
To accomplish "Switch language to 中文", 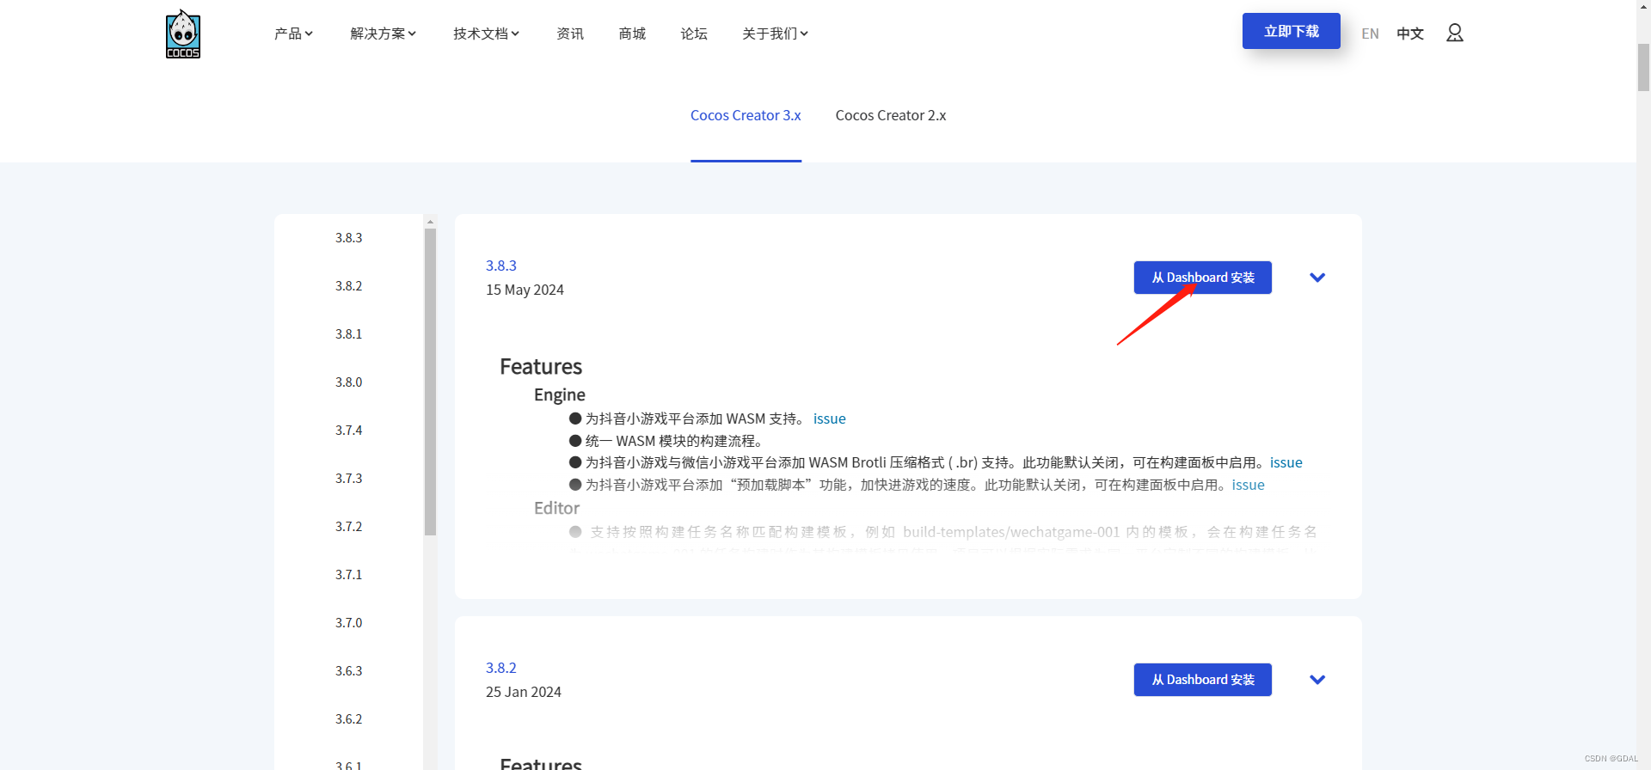I will (1410, 34).
